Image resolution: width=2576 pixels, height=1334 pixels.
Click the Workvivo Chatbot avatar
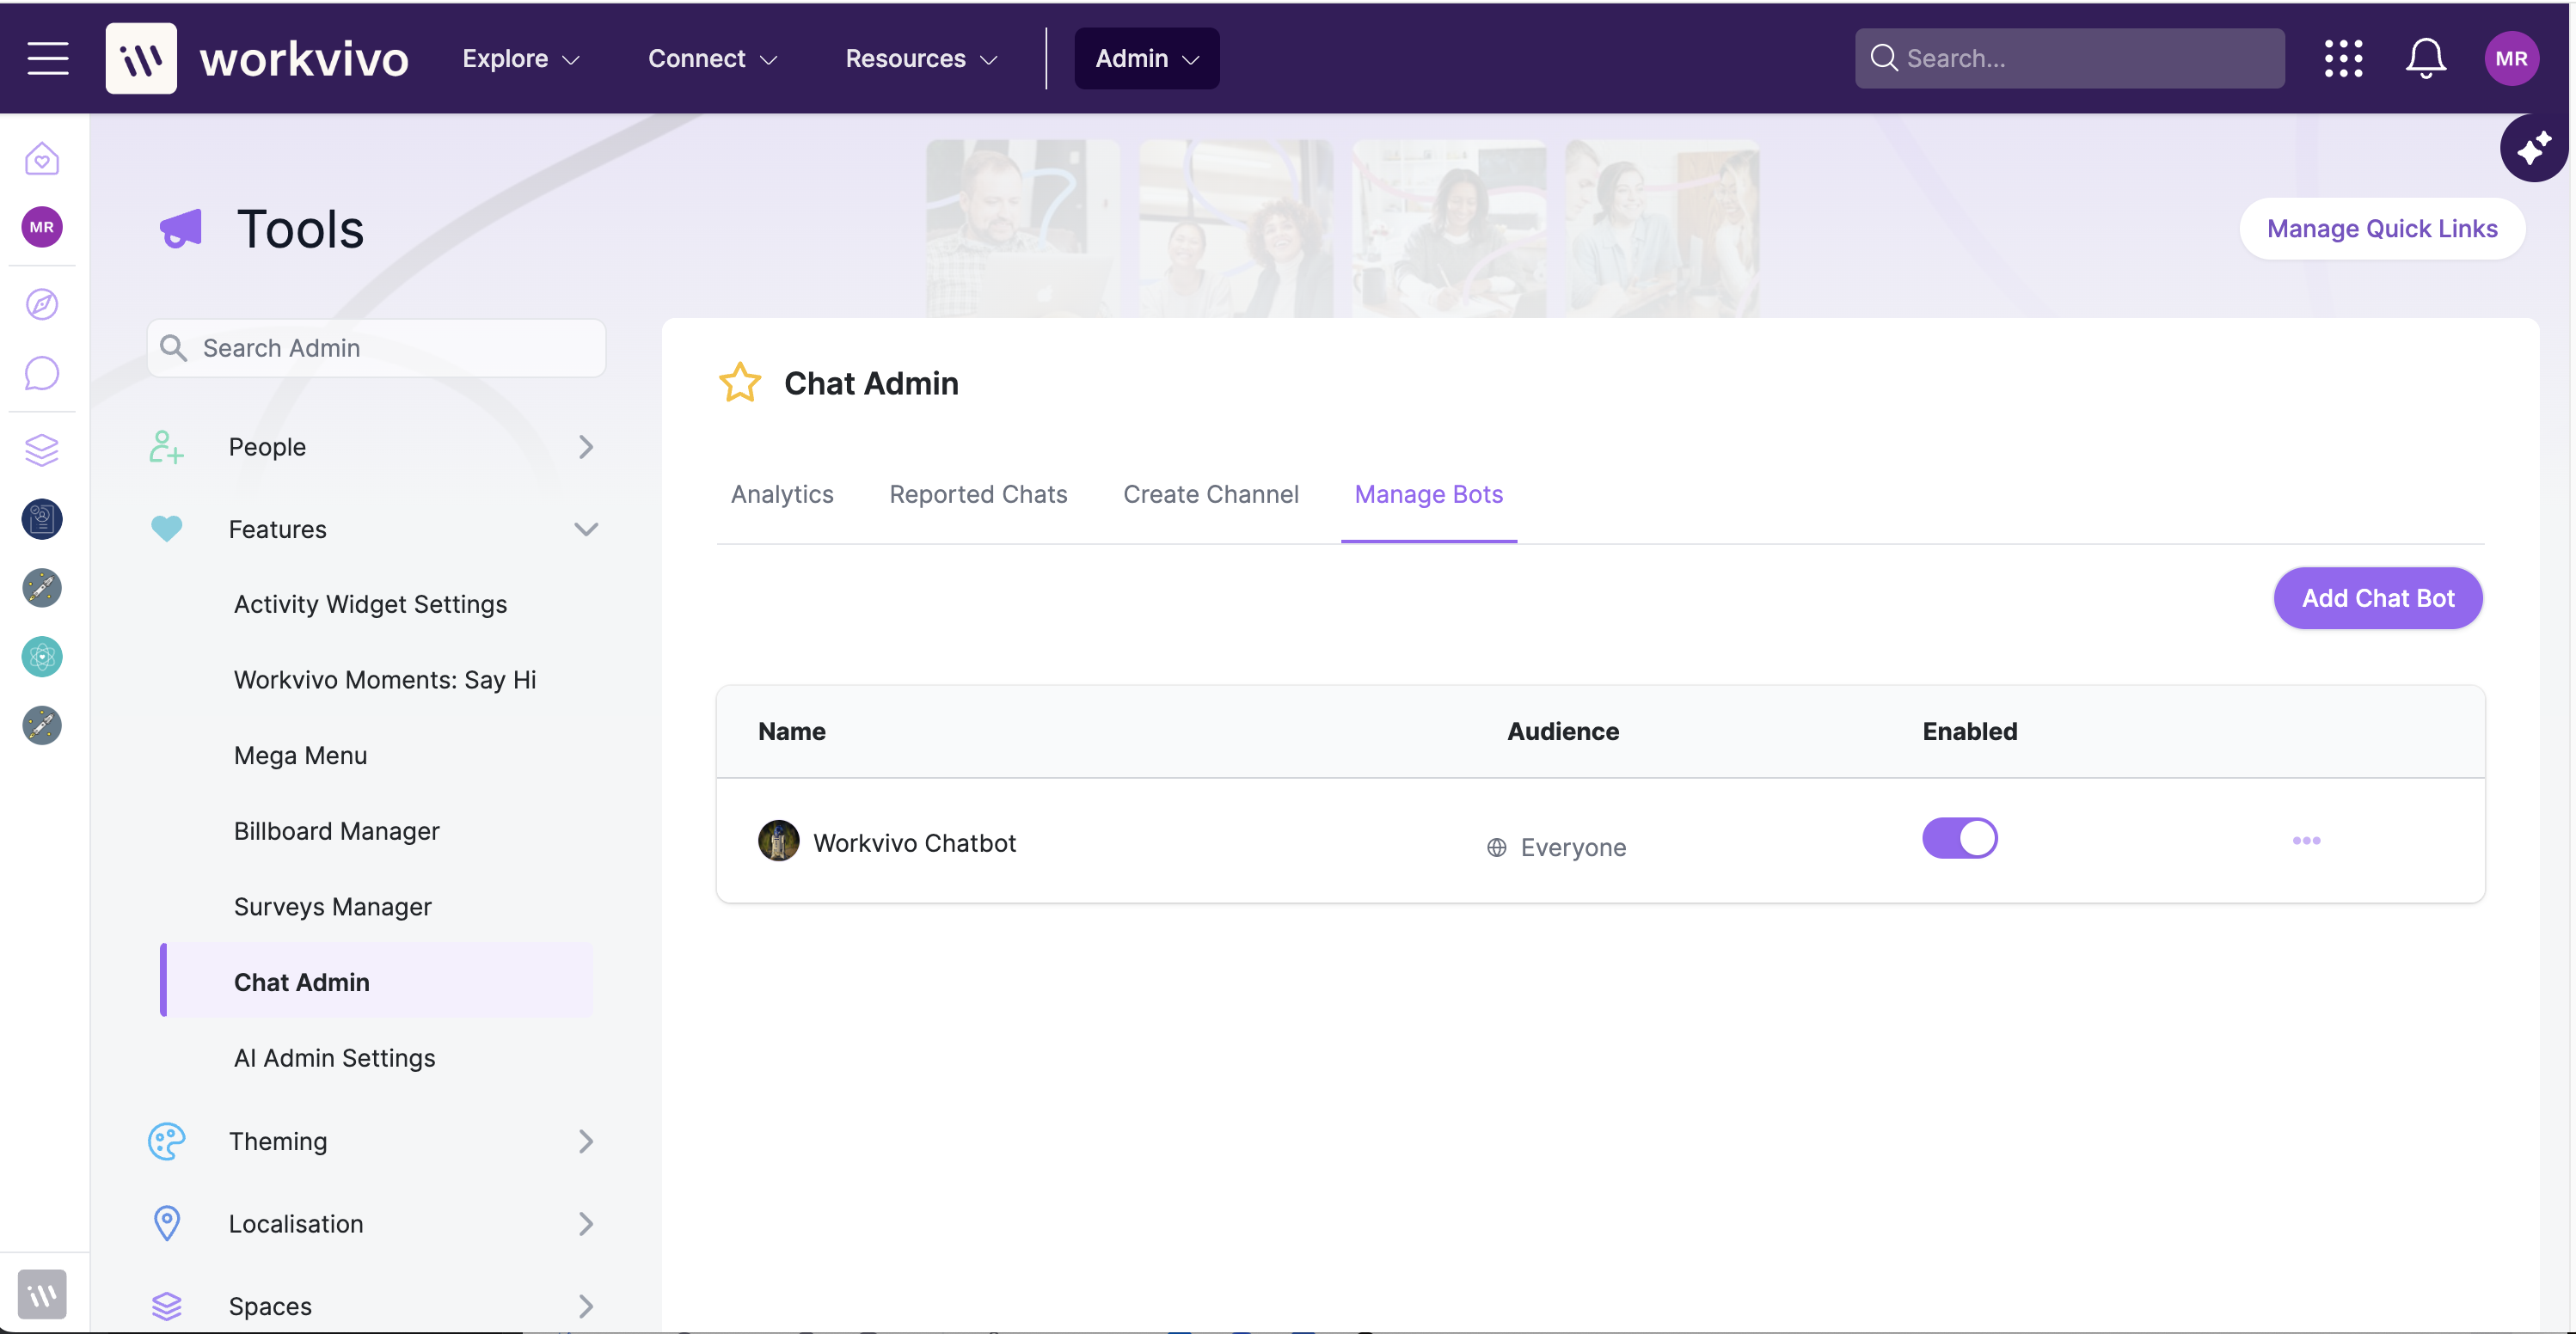[x=778, y=841]
